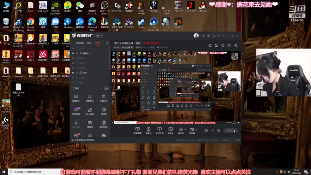Toggle visibility of 文本 4 layer
311x175 pixels.
point(73,68)
